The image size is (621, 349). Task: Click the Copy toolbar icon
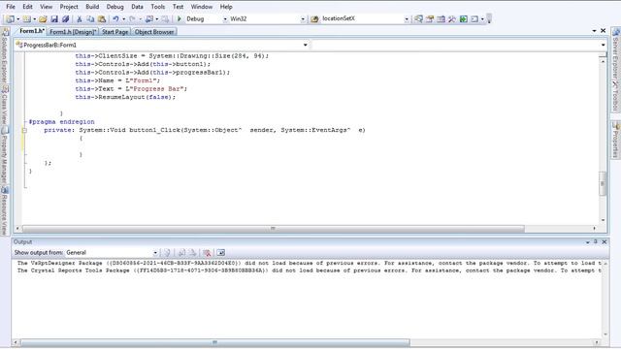[90, 19]
